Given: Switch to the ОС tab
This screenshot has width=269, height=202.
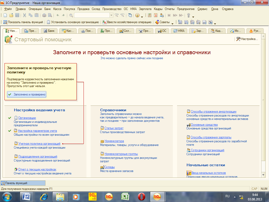Looking at the screenshot, I should 162,31.
